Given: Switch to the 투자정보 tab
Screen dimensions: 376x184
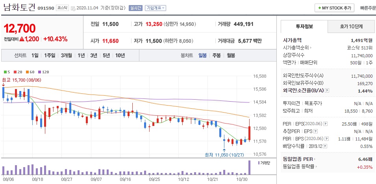Looking at the screenshot, I should (304, 27).
